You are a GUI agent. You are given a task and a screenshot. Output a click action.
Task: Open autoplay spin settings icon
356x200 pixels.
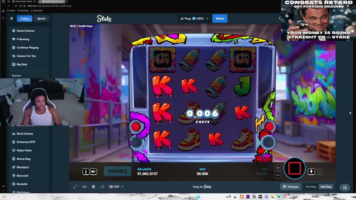(319, 171)
